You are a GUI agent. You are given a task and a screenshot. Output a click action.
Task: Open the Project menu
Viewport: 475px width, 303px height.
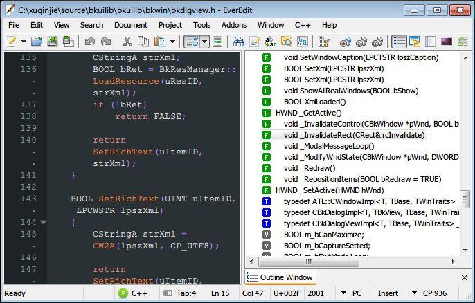(170, 25)
